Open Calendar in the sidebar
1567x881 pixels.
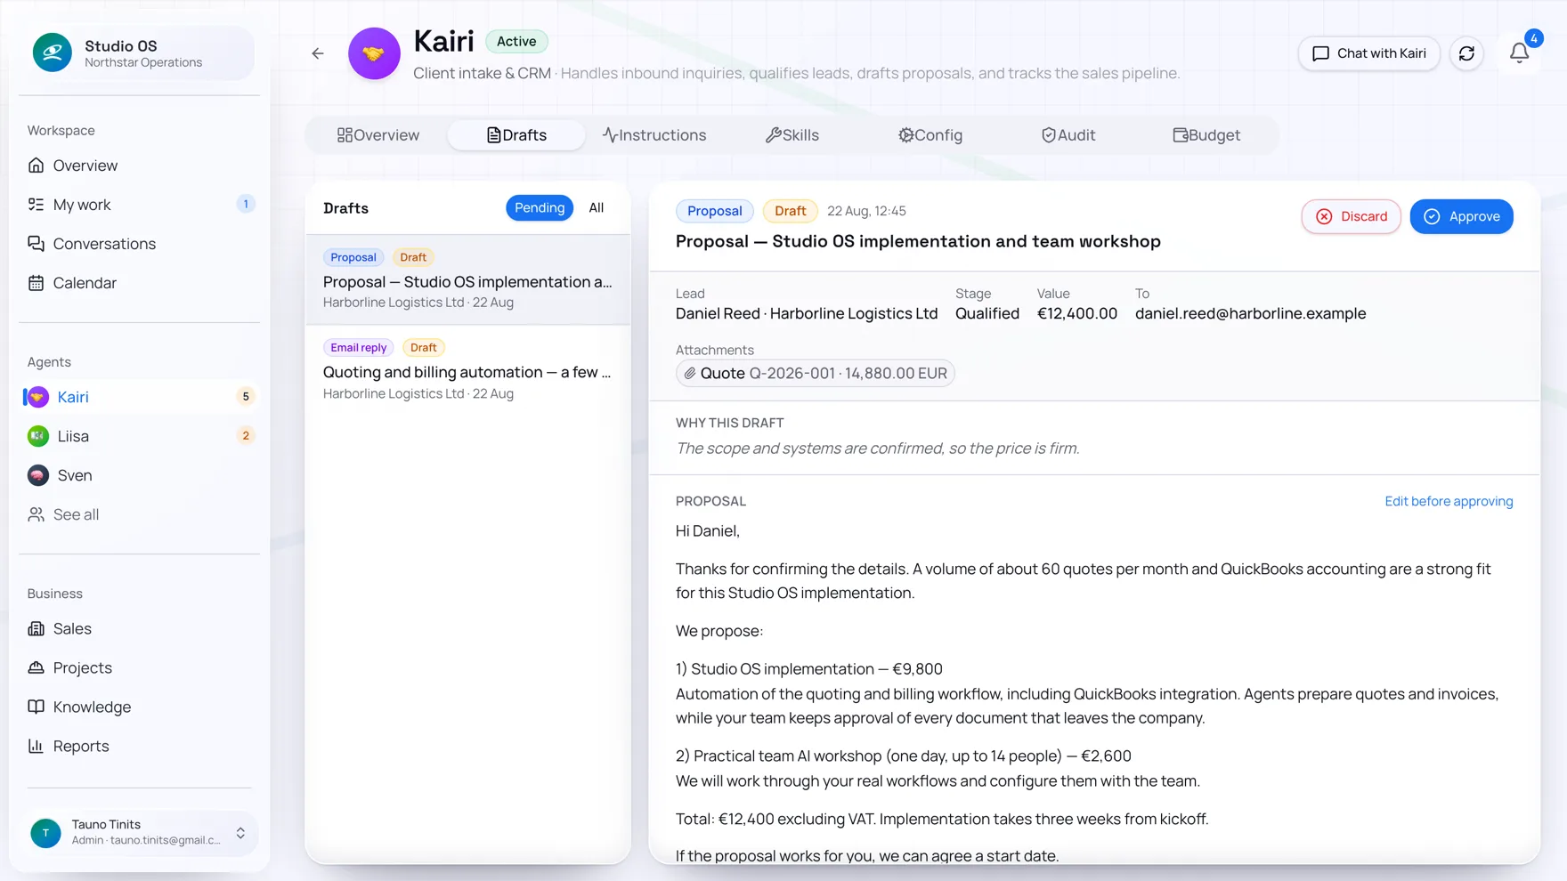click(139, 283)
